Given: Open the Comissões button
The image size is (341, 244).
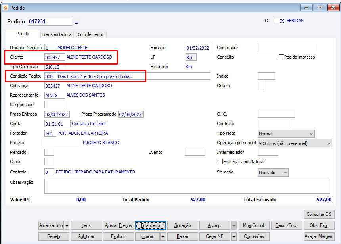Looking at the screenshot, I should click(x=254, y=236).
